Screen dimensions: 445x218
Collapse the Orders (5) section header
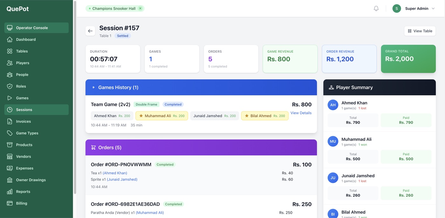click(x=201, y=148)
